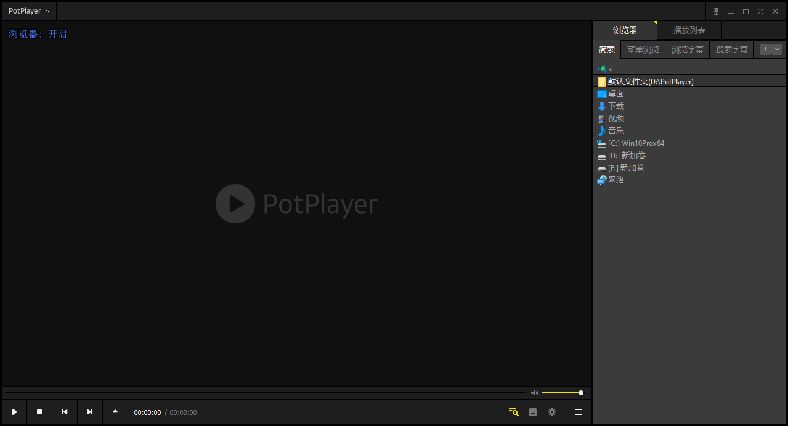This screenshot has height=426, width=788.
Task: Click the 开启 link to enable browser
Action: point(57,34)
